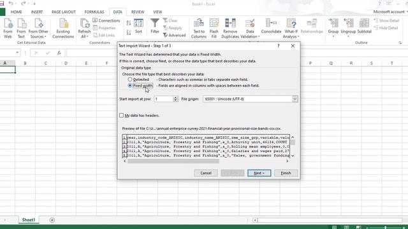Click Hide Detail in Outline group

coord(386,28)
